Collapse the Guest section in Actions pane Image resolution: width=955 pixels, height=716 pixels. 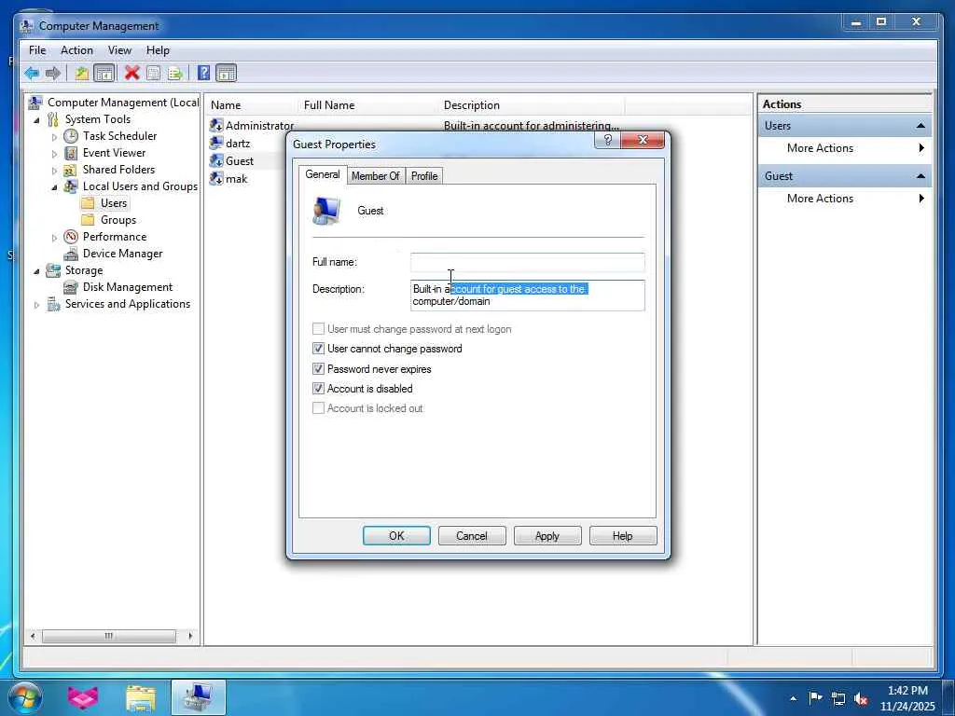point(920,176)
